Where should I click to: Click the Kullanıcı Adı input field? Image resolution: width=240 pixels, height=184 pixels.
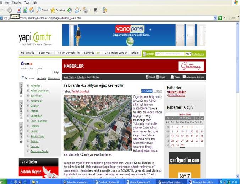pyautogui.click(x=28, y=72)
